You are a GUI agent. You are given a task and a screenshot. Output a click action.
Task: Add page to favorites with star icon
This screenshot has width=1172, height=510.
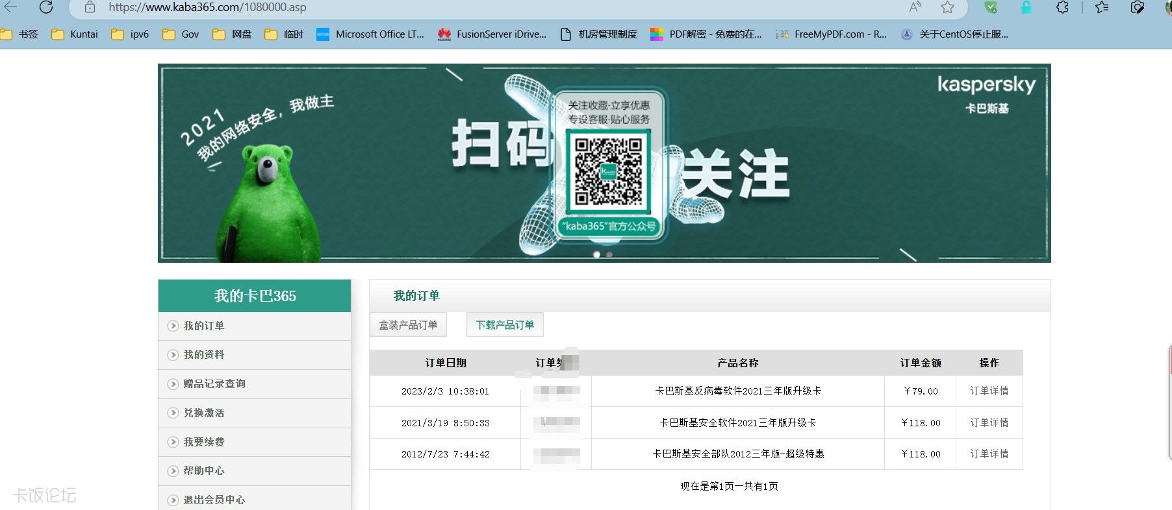[947, 7]
